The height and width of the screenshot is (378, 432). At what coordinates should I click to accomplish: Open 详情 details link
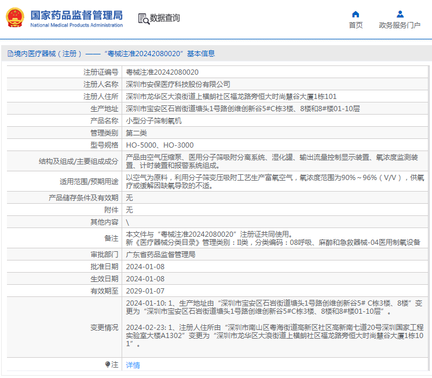[133, 365]
